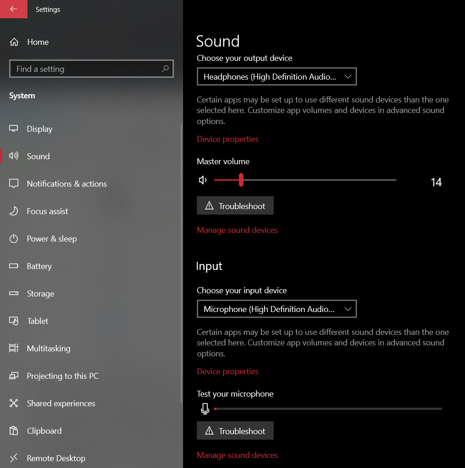Viewport: 465px width, 468px height.
Task: Click the Clipboard icon in sidebar
Action: 14,431
